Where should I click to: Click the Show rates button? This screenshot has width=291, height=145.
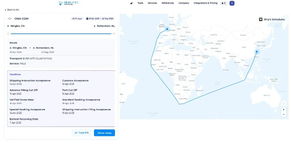point(104,133)
